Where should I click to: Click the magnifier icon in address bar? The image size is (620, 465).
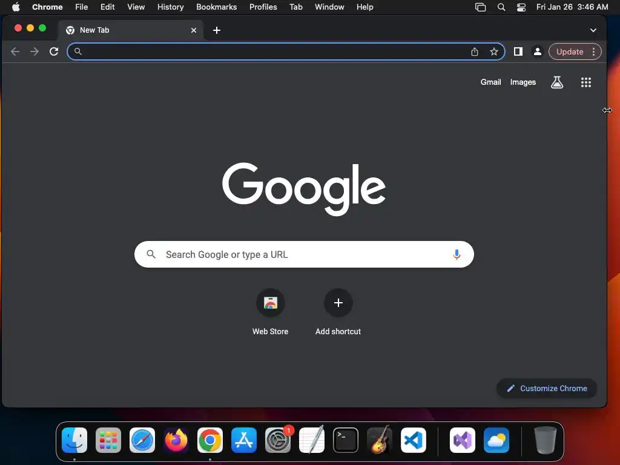[78, 51]
